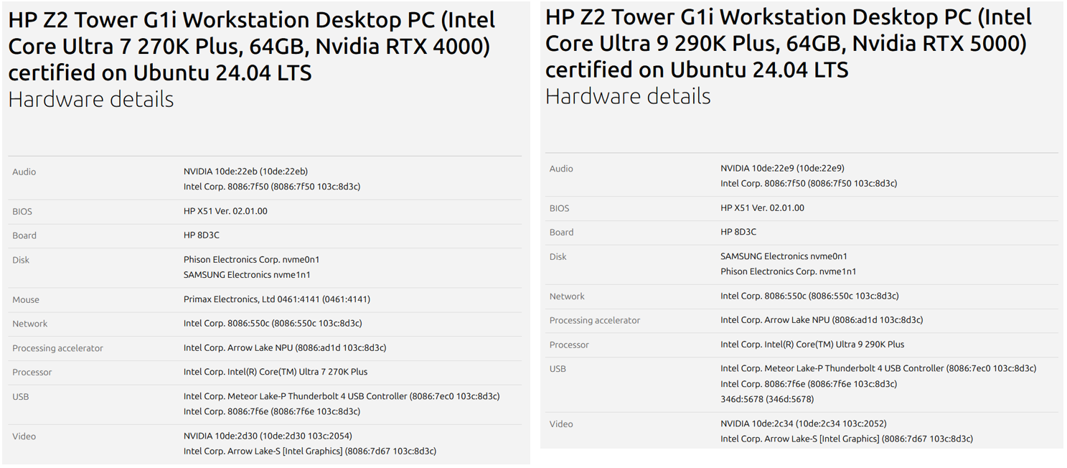Click 'Processor' label on the RTX 5000 page
Screen dimensions: 1067x468
coord(569,345)
